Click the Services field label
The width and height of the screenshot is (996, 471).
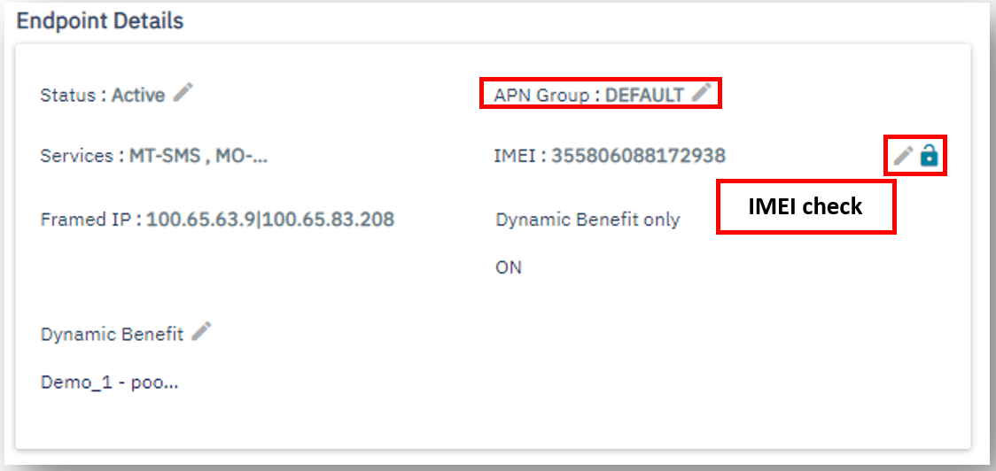76,157
